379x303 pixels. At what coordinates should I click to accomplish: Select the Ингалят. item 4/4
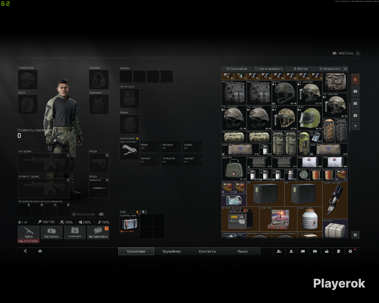[x=304, y=175]
